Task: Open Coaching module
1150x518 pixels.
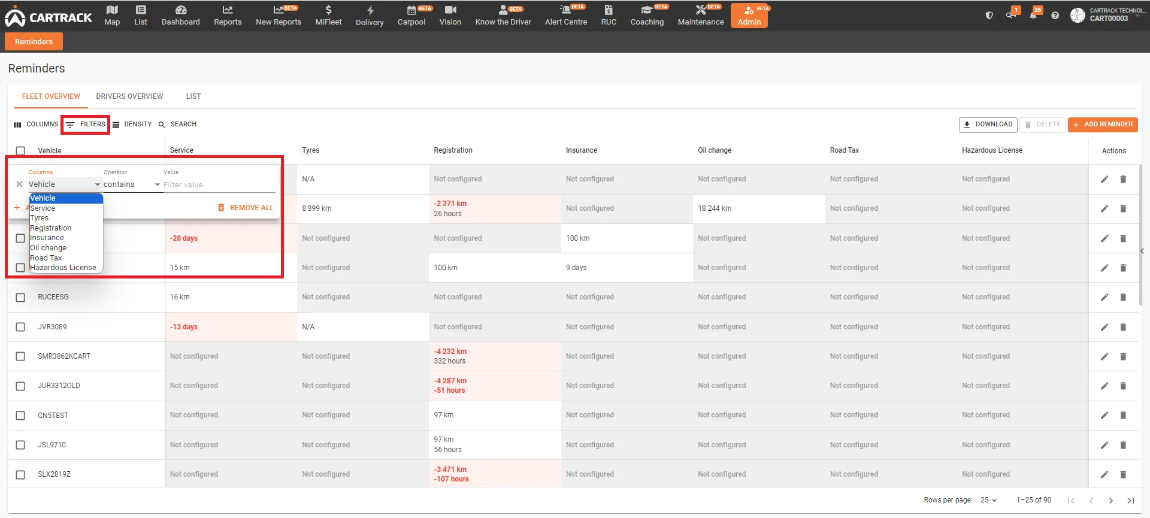Action: (647, 16)
